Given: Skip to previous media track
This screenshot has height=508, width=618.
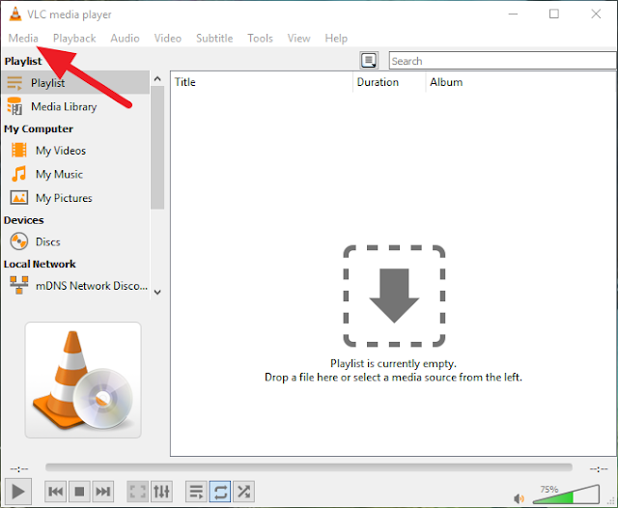Looking at the screenshot, I should (x=56, y=492).
